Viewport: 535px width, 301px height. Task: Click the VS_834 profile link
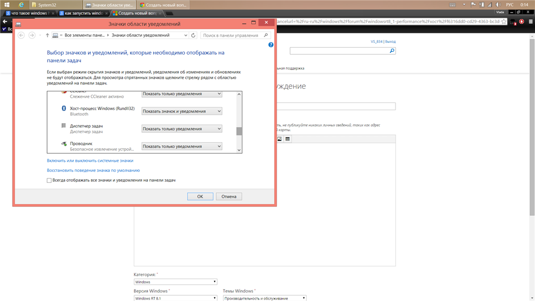tap(377, 42)
